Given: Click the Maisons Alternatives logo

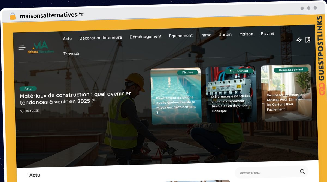Looking at the screenshot, I should [41, 47].
